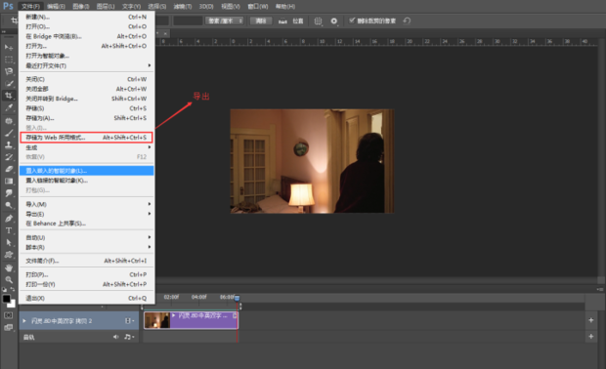Choose Browse in Bridge menu item
Screen dimensions: 606x369
click(87, 36)
